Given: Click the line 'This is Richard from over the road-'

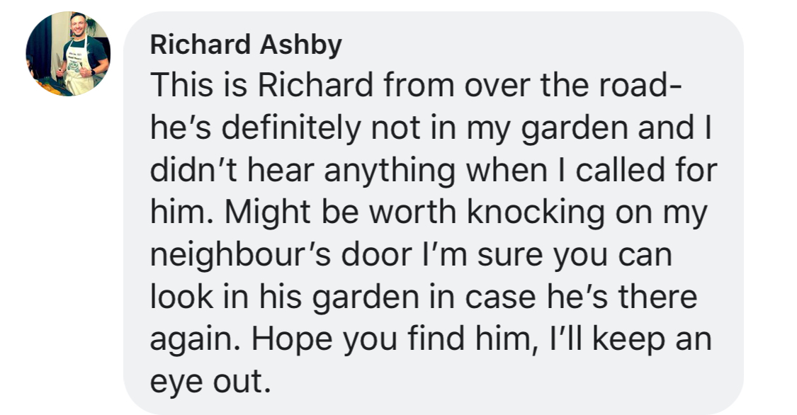Looking at the screenshot, I should pos(416,86).
